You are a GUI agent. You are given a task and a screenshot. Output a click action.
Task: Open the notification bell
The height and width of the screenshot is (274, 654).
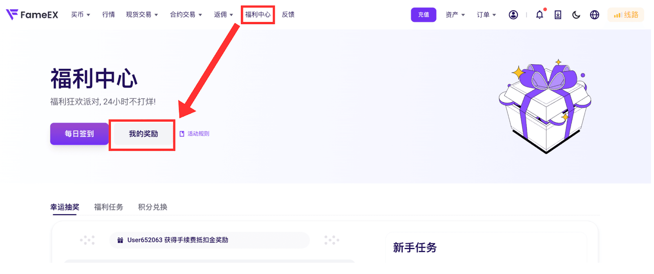540,15
